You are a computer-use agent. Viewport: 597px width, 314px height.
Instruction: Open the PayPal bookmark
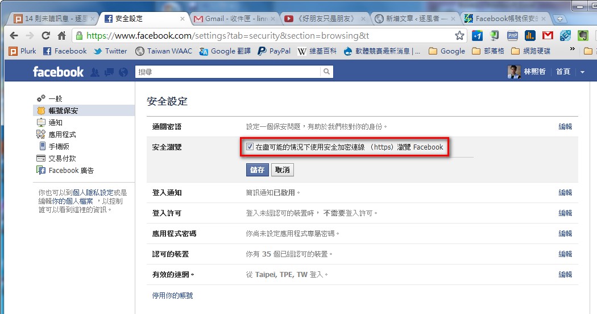[273, 51]
